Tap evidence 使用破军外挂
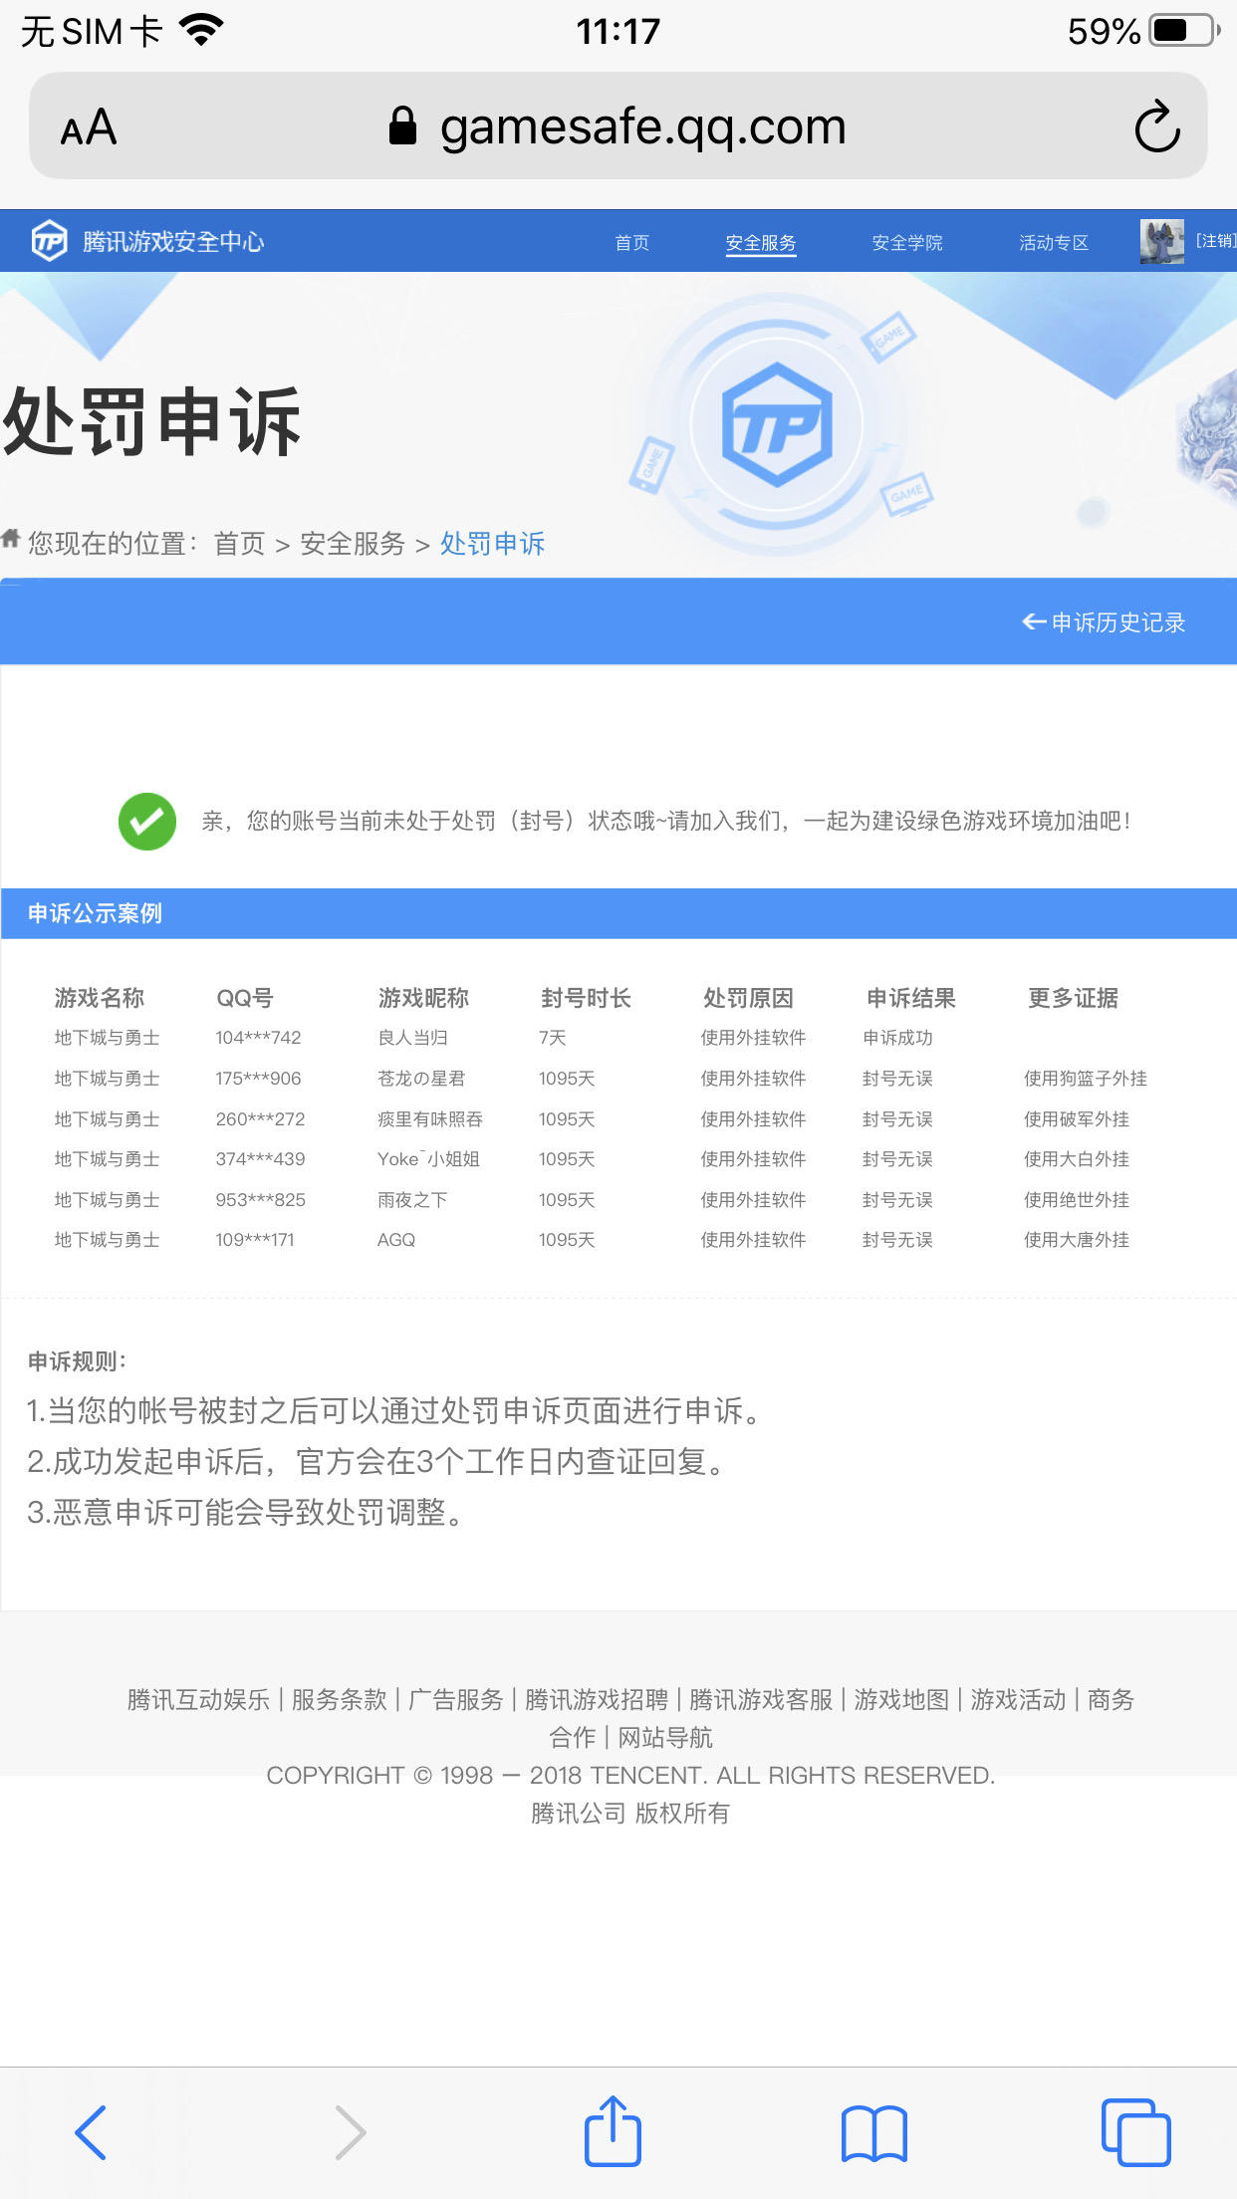 click(x=1077, y=1119)
